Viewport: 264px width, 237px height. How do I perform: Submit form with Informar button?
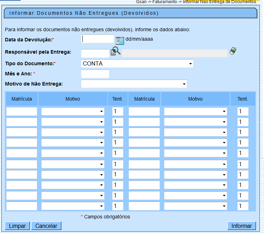[x=241, y=226]
